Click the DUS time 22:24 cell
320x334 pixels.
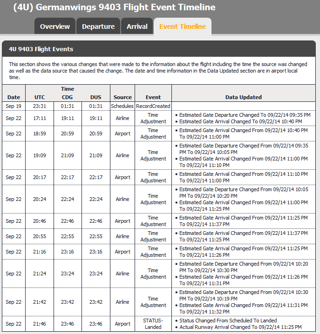click(95, 199)
